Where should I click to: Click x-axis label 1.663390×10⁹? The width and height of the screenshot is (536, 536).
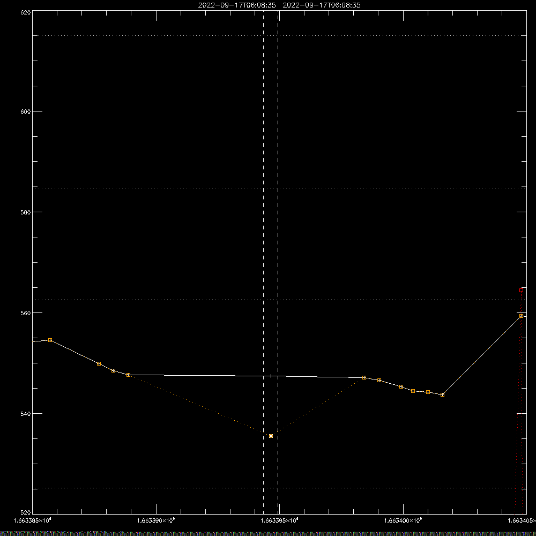pos(156,520)
